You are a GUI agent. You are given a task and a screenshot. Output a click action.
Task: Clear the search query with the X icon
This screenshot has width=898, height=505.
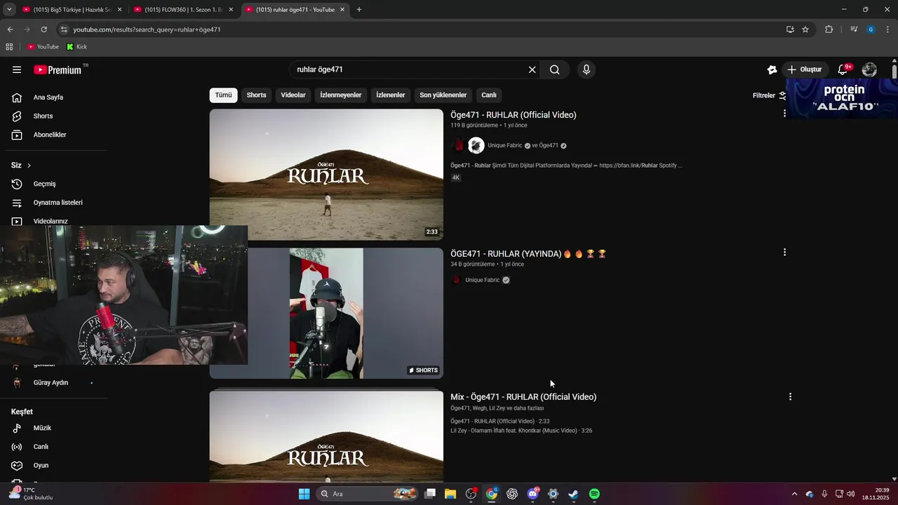click(532, 69)
